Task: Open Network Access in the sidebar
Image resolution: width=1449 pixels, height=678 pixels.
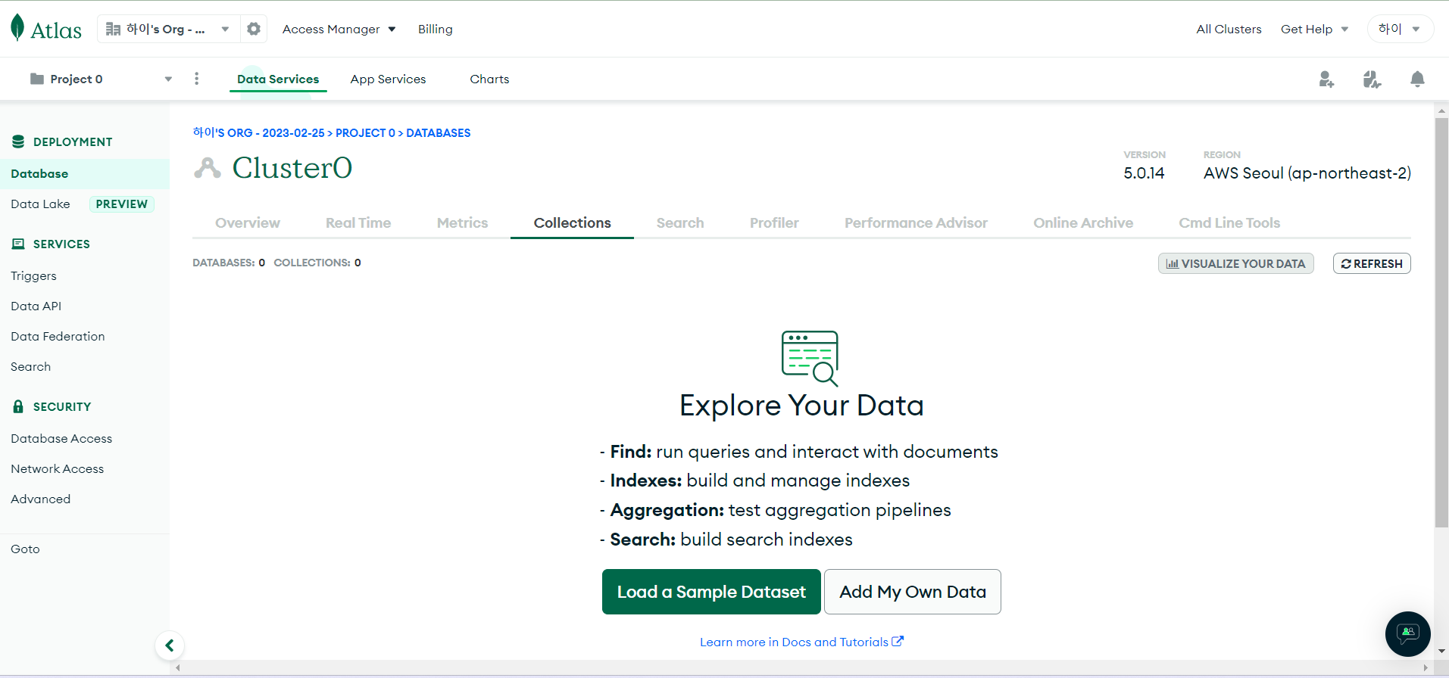Action: click(57, 468)
